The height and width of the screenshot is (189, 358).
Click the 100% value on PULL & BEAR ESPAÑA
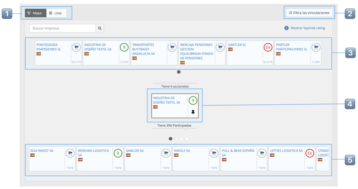[262, 168]
